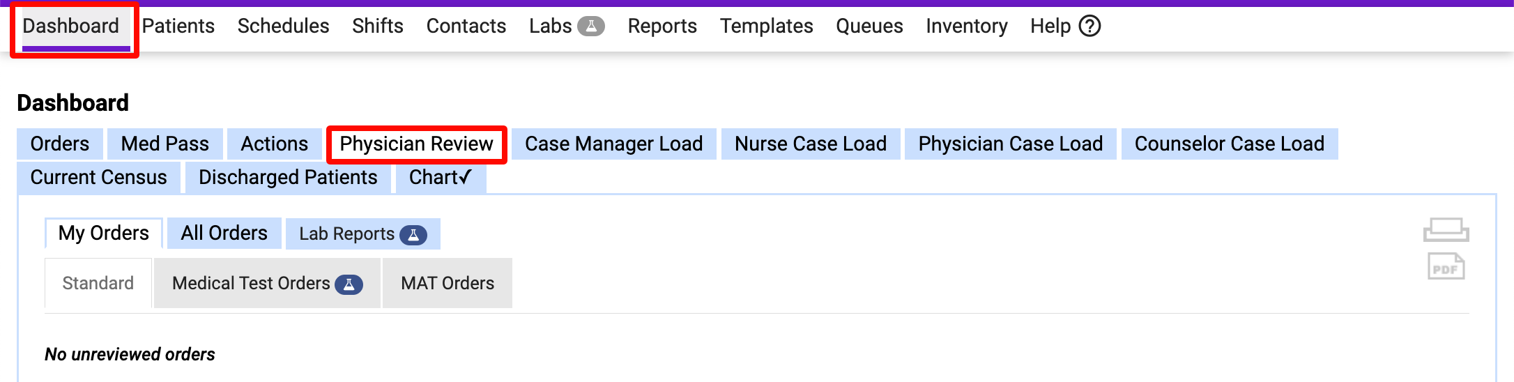The height and width of the screenshot is (382, 1514).
Task: Switch to the All Orders tab
Action: (x=224, y=234)
